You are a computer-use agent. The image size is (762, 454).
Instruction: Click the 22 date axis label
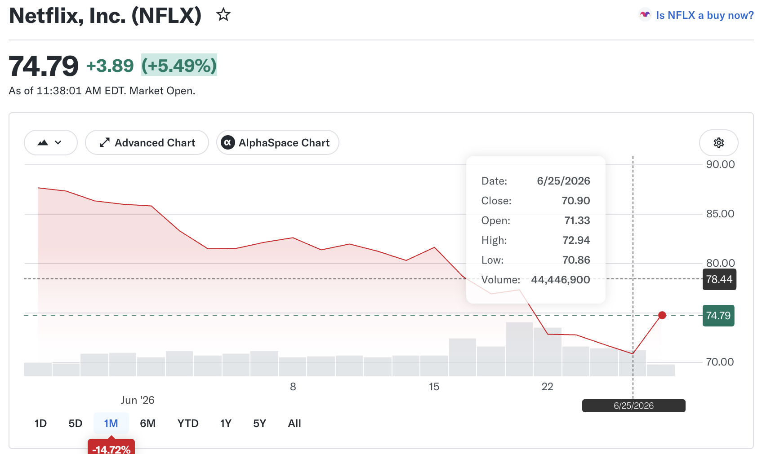pyautogui.click(x=547, y=387)
